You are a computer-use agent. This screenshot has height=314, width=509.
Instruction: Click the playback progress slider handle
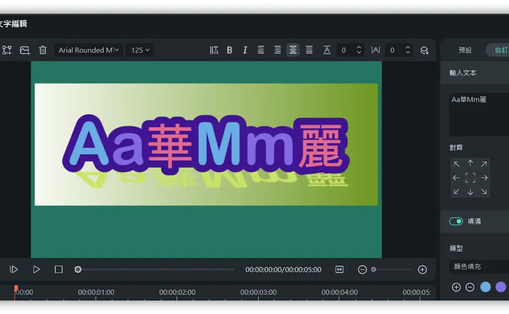coord(78,269)
